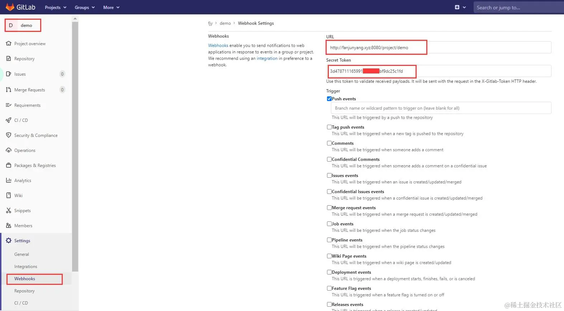Tick the Merge request events checkbox

[329, 207]
